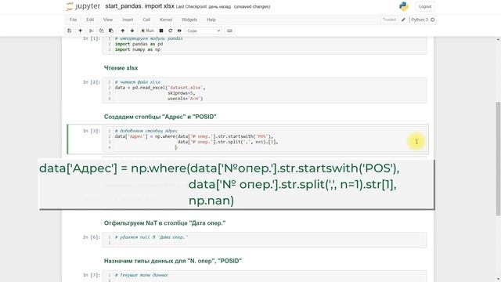The width and height of the screenshot is (501, 282).
Task: Click the kernel idle circle indicator
Action: pos(433,20)
